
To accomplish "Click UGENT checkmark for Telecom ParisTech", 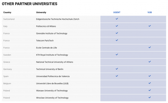I will coord(117,40).
